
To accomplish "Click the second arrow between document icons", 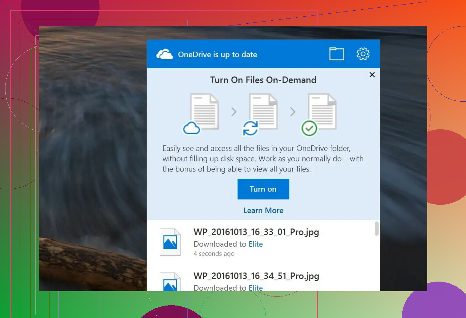I will (293, 112).
